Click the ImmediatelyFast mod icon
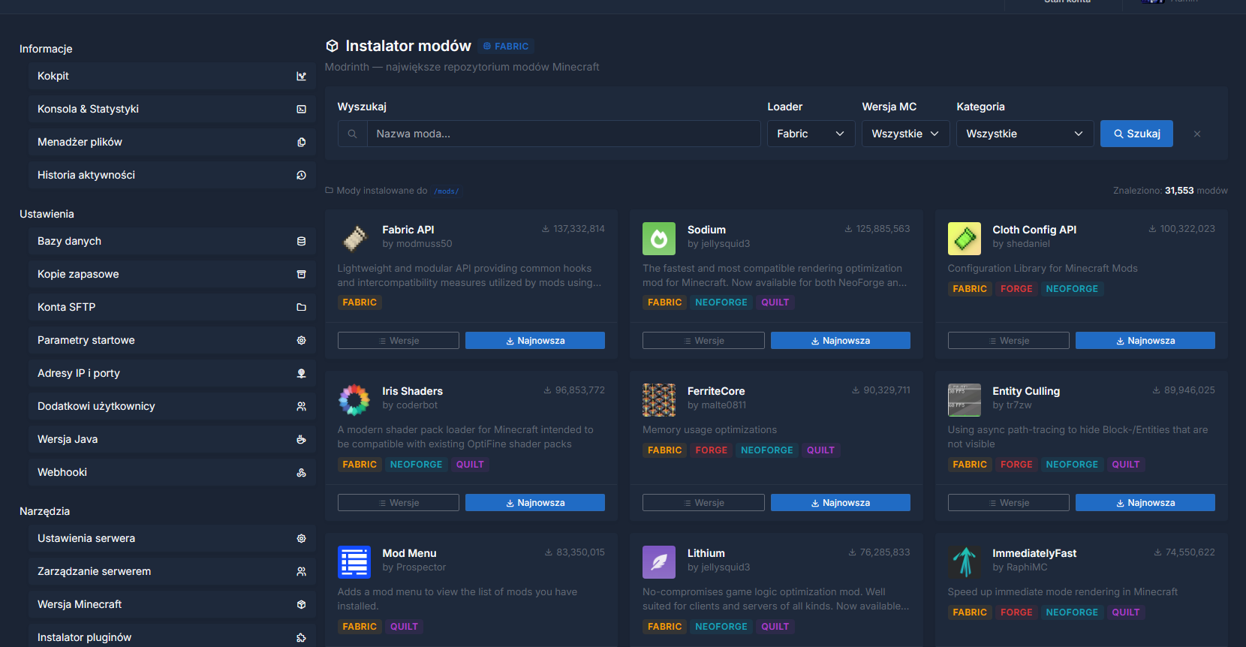This screenshot has width=1246, height=647. (964, 562)
